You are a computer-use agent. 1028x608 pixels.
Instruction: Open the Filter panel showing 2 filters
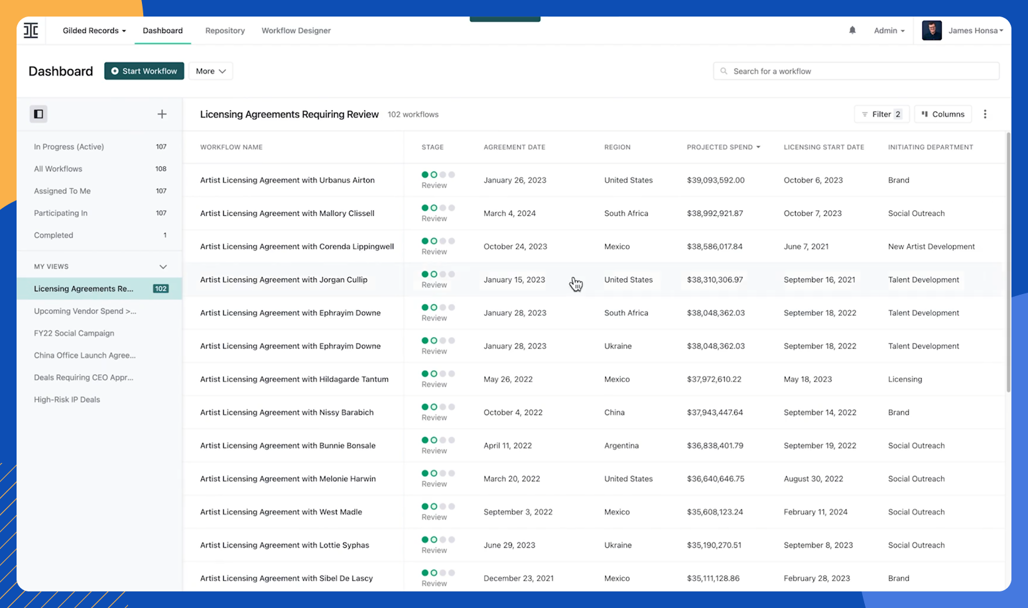[x=881, y=113]
